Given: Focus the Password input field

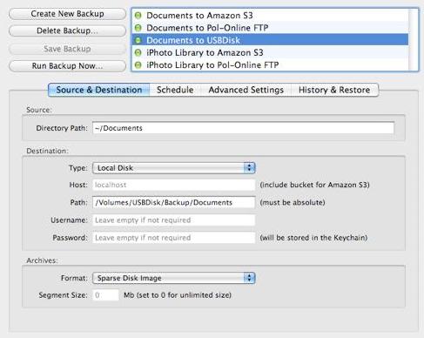Looking at the screenshot, I should [173, 238].
